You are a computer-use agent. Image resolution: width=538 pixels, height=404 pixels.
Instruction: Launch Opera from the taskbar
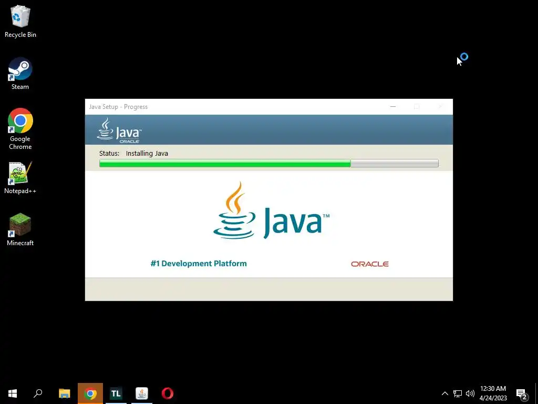pyautogui.click(x=168, y=393)
